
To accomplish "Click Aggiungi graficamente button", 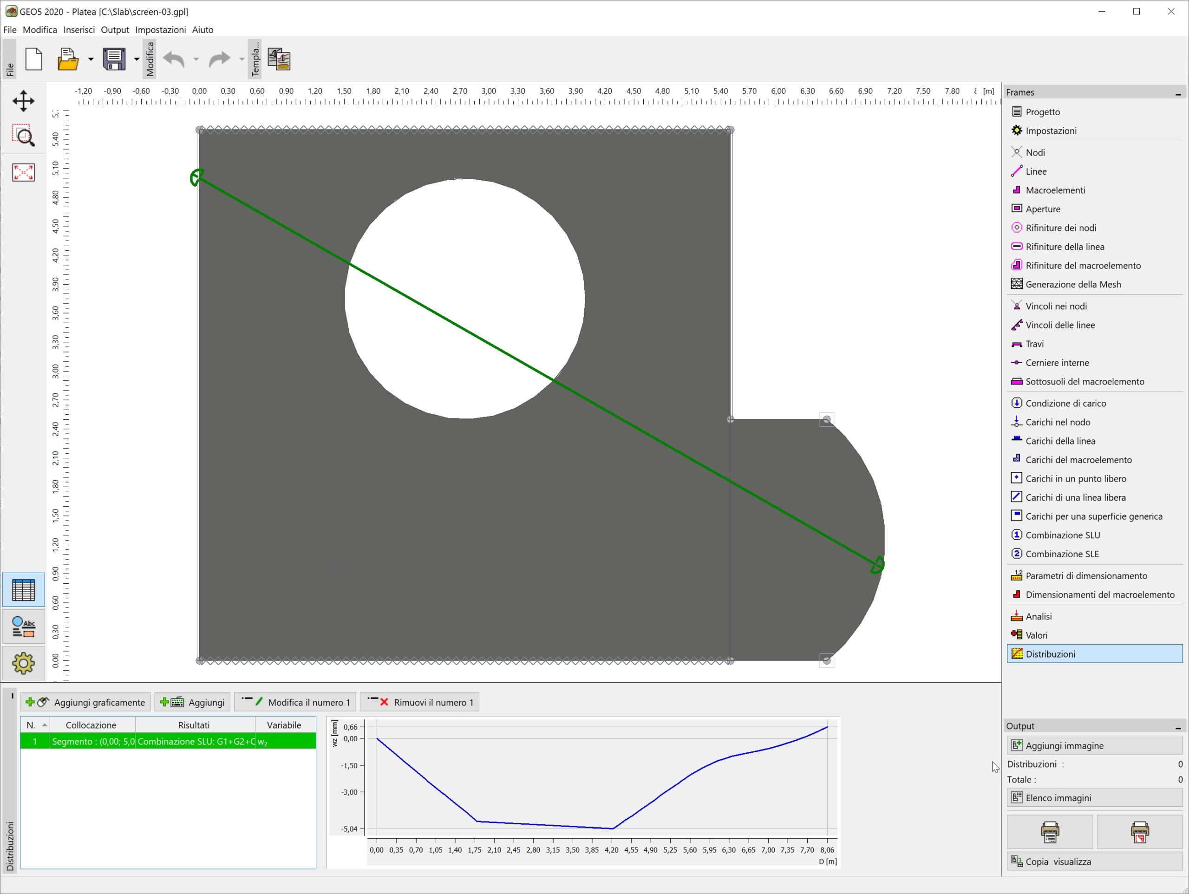I will point(86,702).
